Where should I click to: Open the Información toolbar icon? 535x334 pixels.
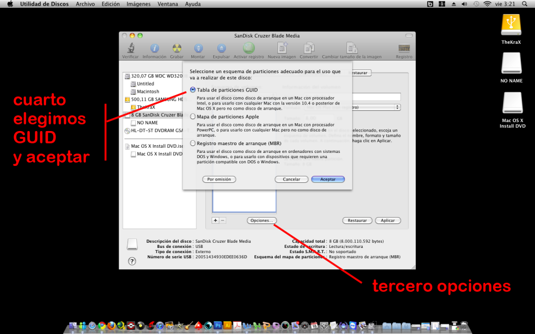154,48
